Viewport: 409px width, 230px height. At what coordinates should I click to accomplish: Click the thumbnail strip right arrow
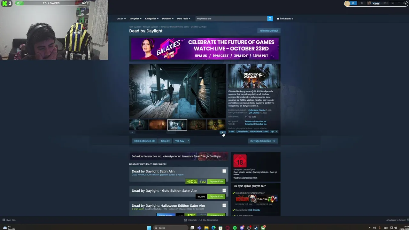click(x=223, y=132)
